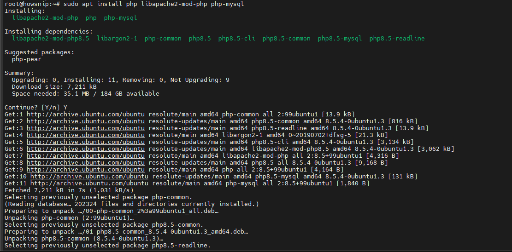
Task: Click '[816 kB]' size value
Action: tap(403, 121)
